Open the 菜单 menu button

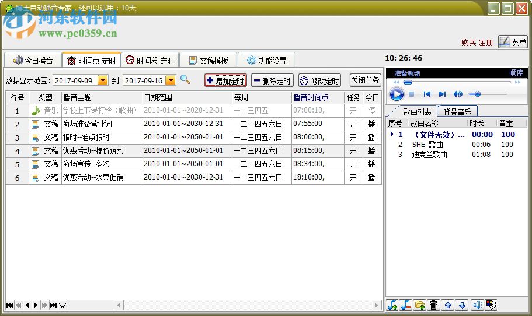tap(513, 42)
